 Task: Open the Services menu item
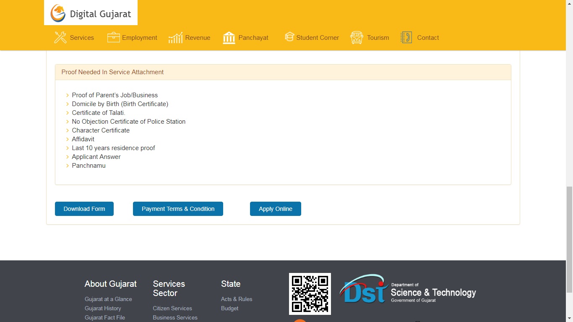(x=83, y=37)
